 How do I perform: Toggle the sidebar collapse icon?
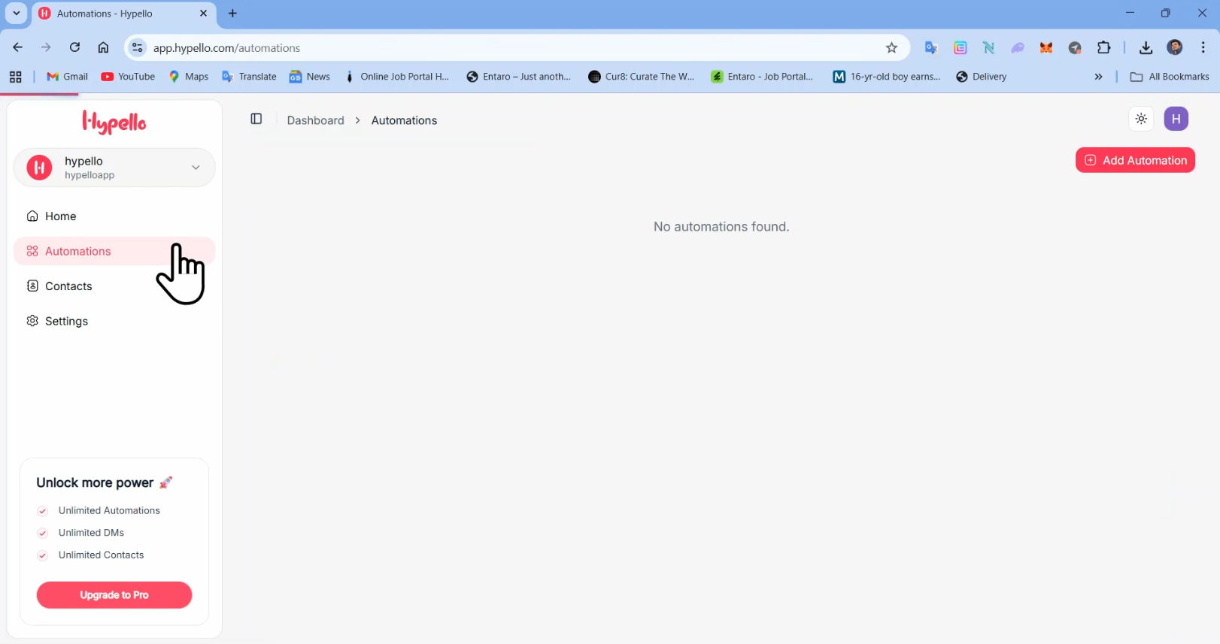pos(256,119)
